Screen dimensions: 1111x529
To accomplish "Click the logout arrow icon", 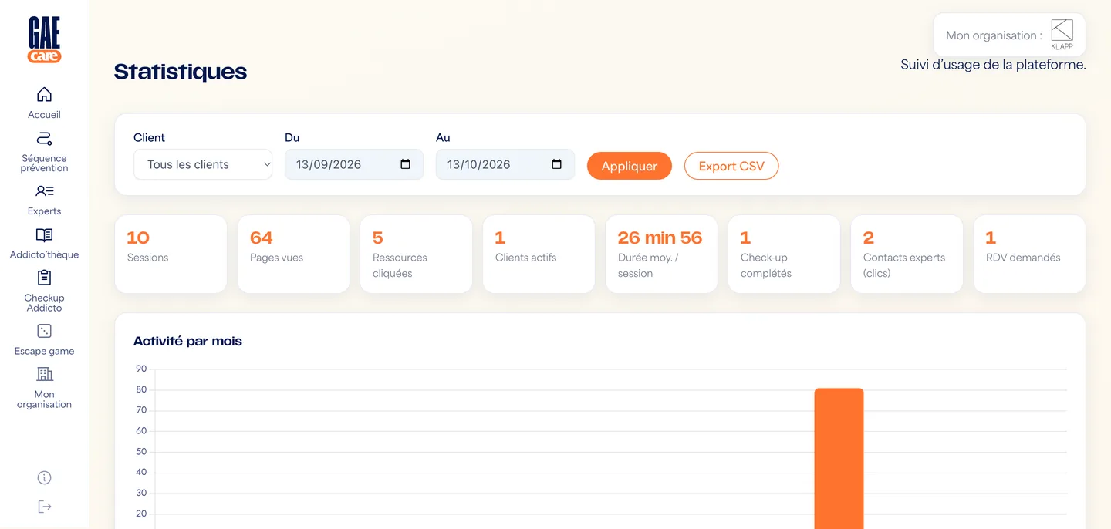I will pos(44,507).
